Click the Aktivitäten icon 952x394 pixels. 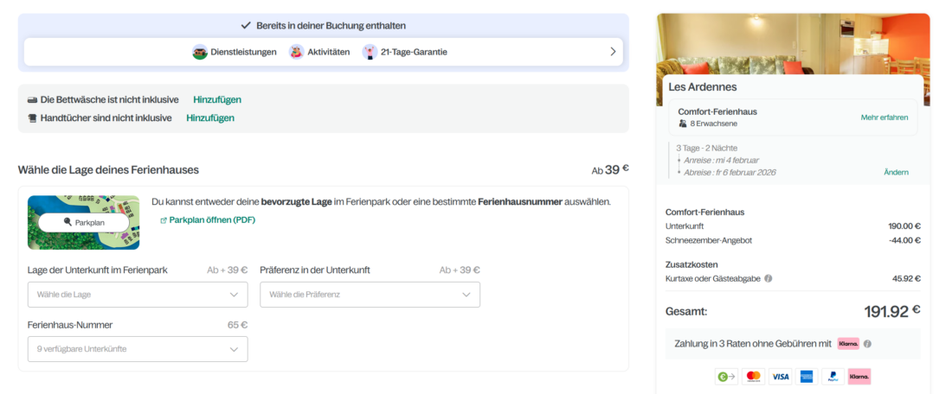296,52
